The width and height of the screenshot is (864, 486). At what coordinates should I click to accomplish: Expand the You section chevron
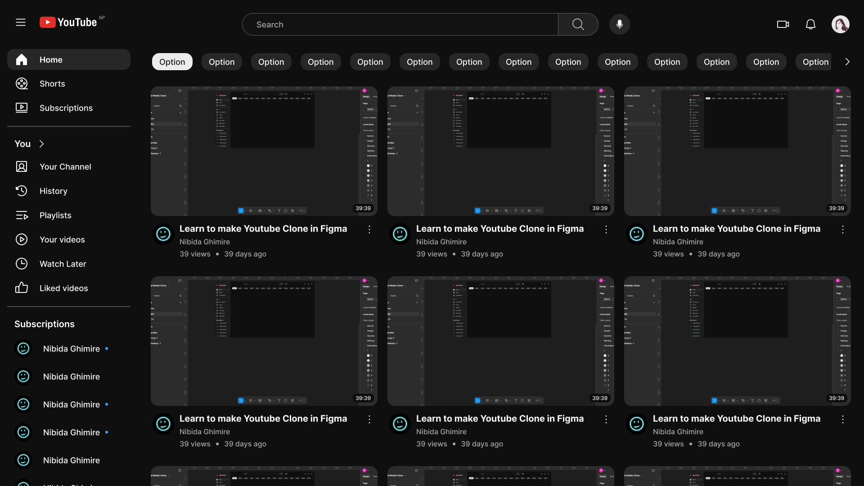pos(42,144)
